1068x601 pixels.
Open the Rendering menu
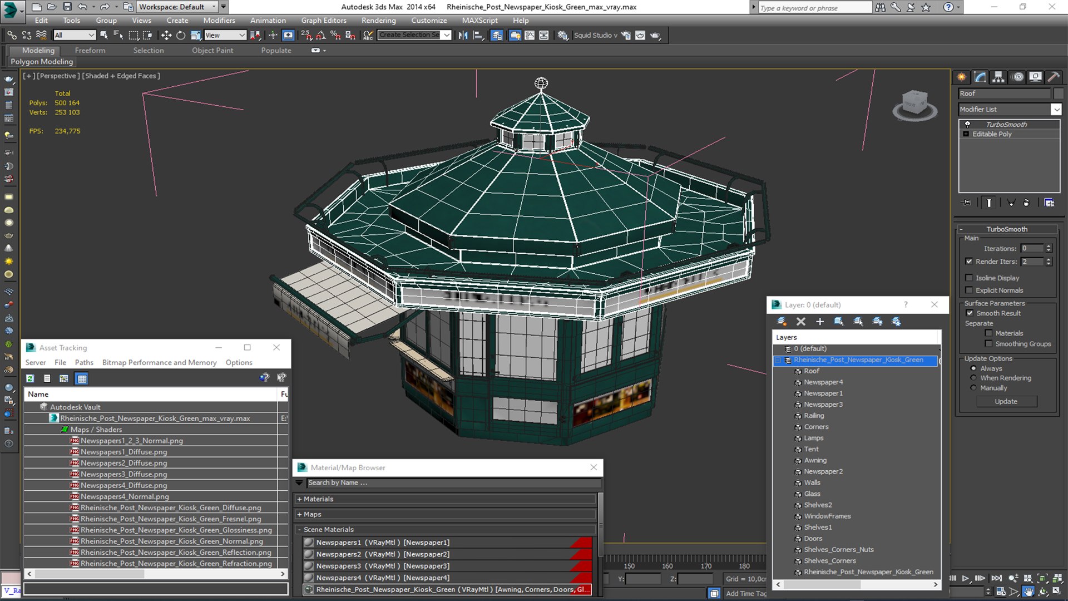tap(378, 20)
